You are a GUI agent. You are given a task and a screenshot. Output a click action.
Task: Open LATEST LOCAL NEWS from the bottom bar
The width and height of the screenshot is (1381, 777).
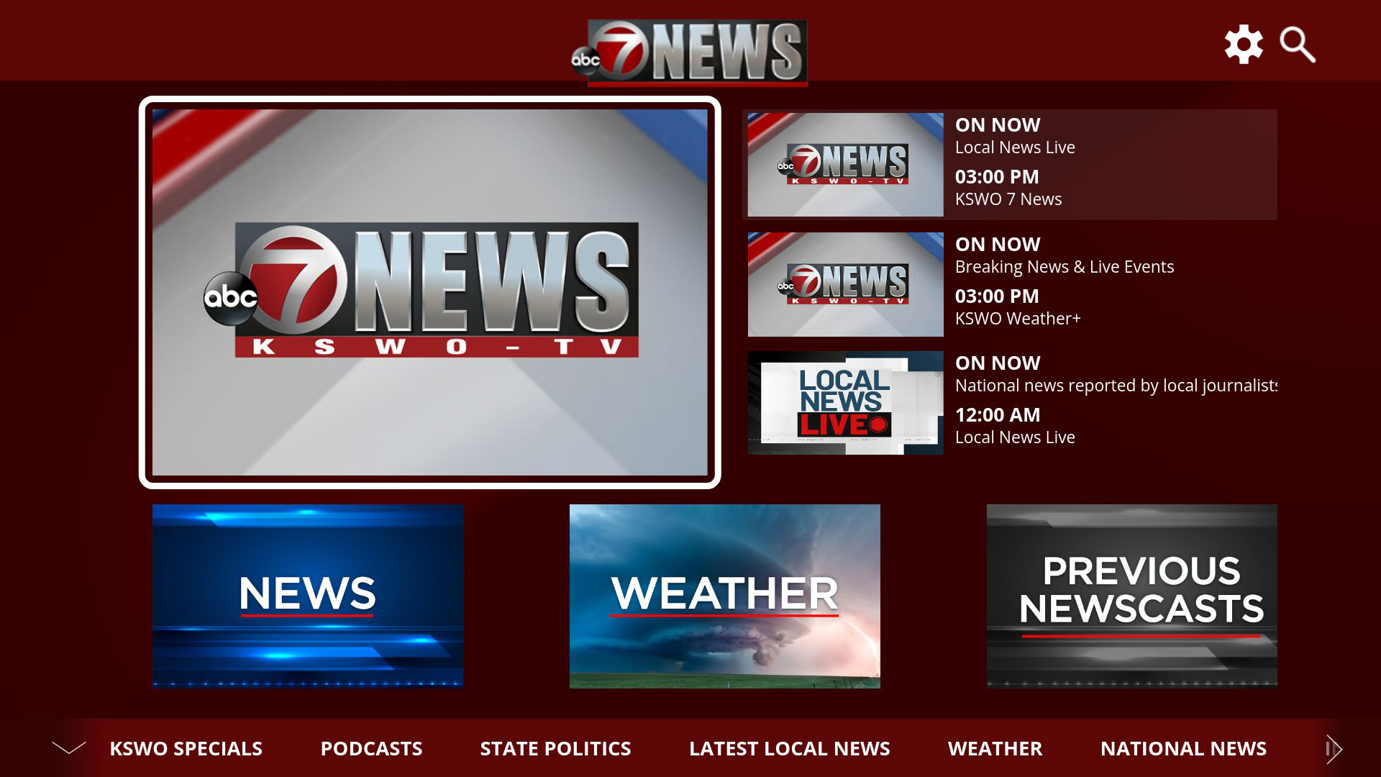[x=789, y=749]
